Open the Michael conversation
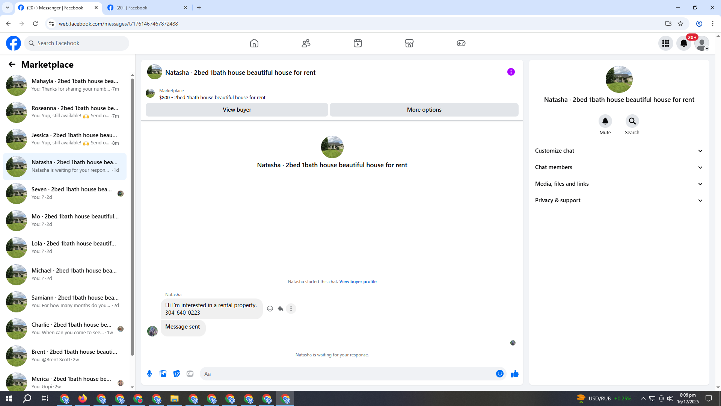This screenshot has width=721, height=406. (x=65, y=274)
